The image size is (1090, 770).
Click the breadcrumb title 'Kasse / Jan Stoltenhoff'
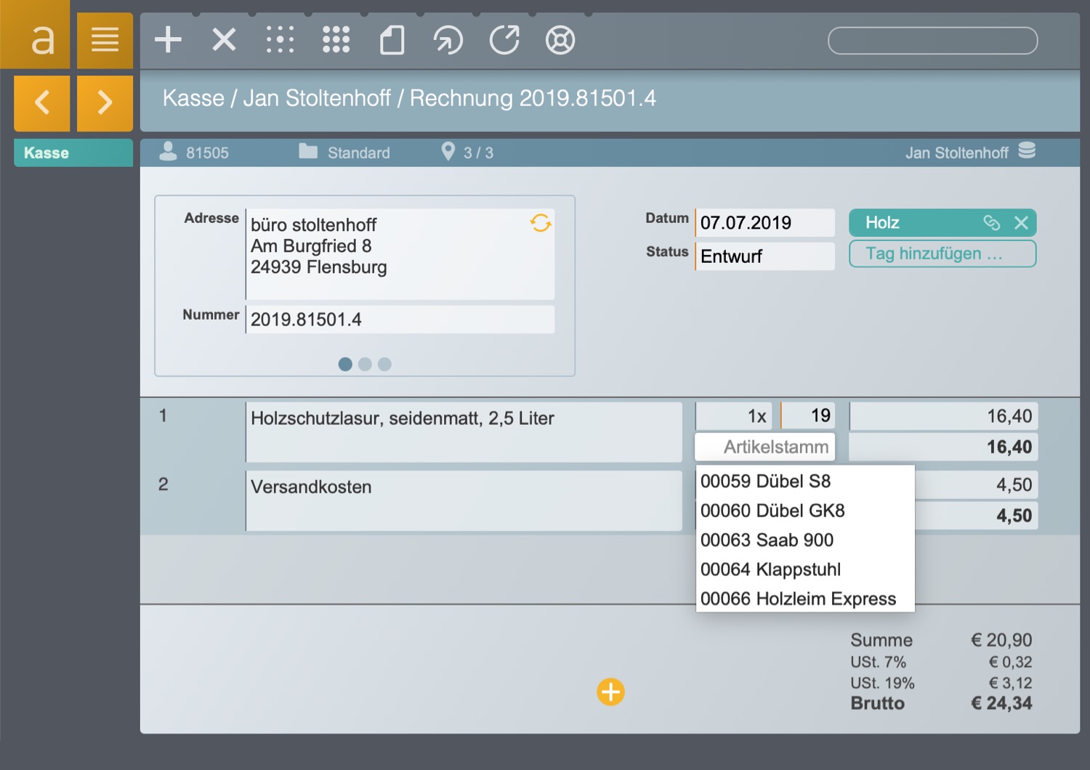[x=277, y=97]
